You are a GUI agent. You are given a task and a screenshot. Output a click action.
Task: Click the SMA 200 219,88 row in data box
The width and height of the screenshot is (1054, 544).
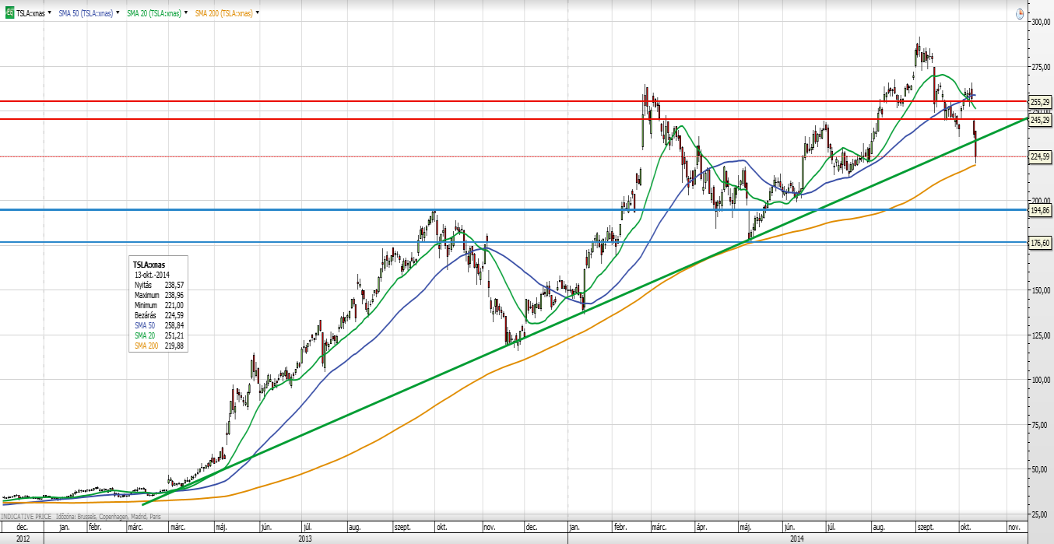pyautogui.click(x=158, y=346)
